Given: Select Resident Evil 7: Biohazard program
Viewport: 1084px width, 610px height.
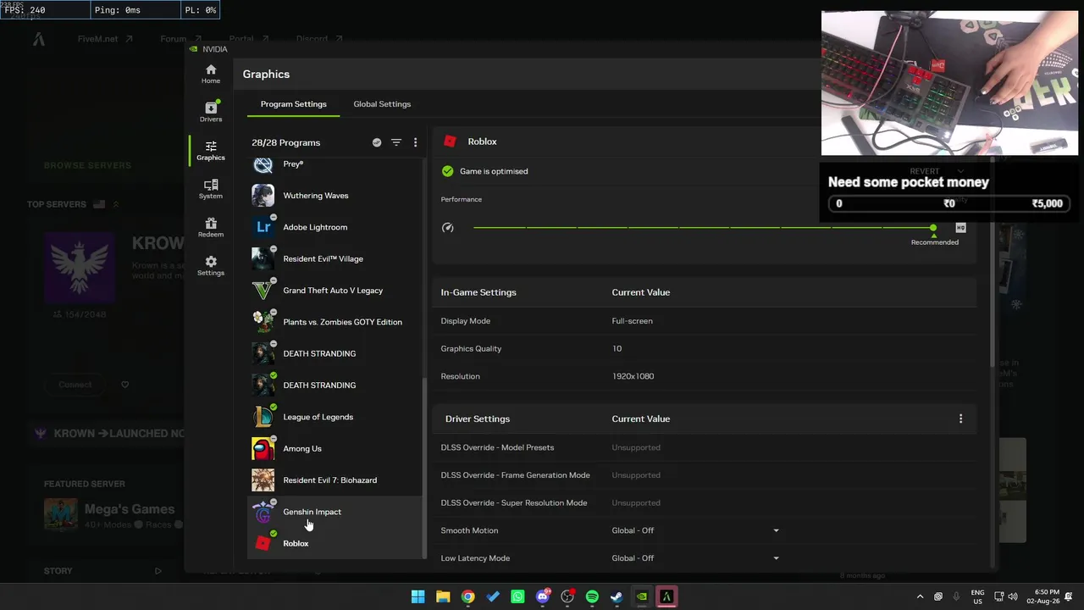Looking at the screenshot, I should point(335,480).
